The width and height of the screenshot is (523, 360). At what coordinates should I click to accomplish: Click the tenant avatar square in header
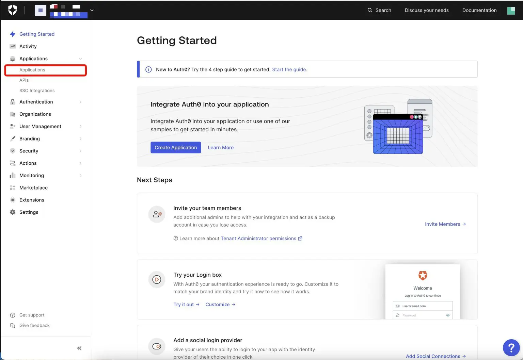[41, 10]
